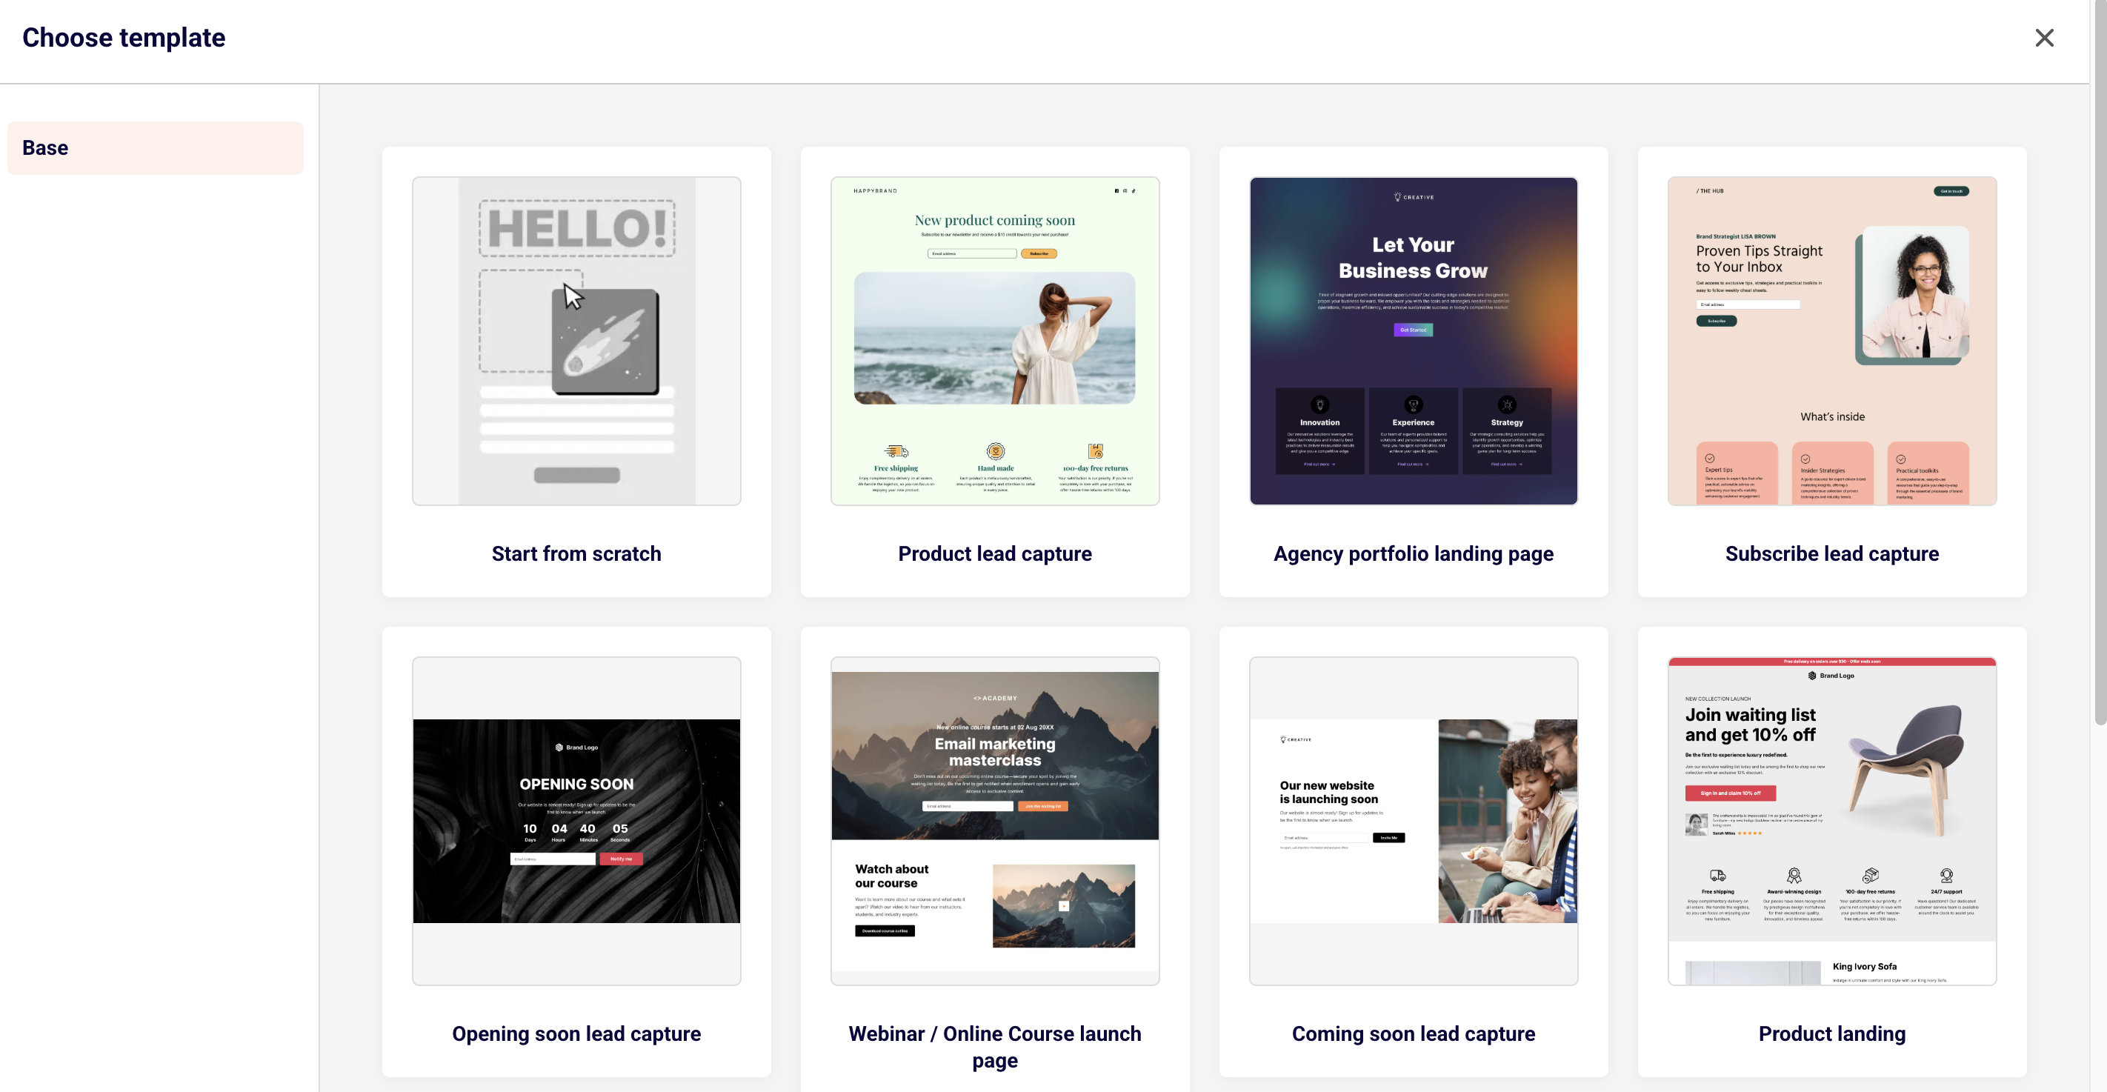Viewport: 2107px width, 1092px height.
Task: Choose Email marketing masterclass template preview
Action: coord(995,820)
